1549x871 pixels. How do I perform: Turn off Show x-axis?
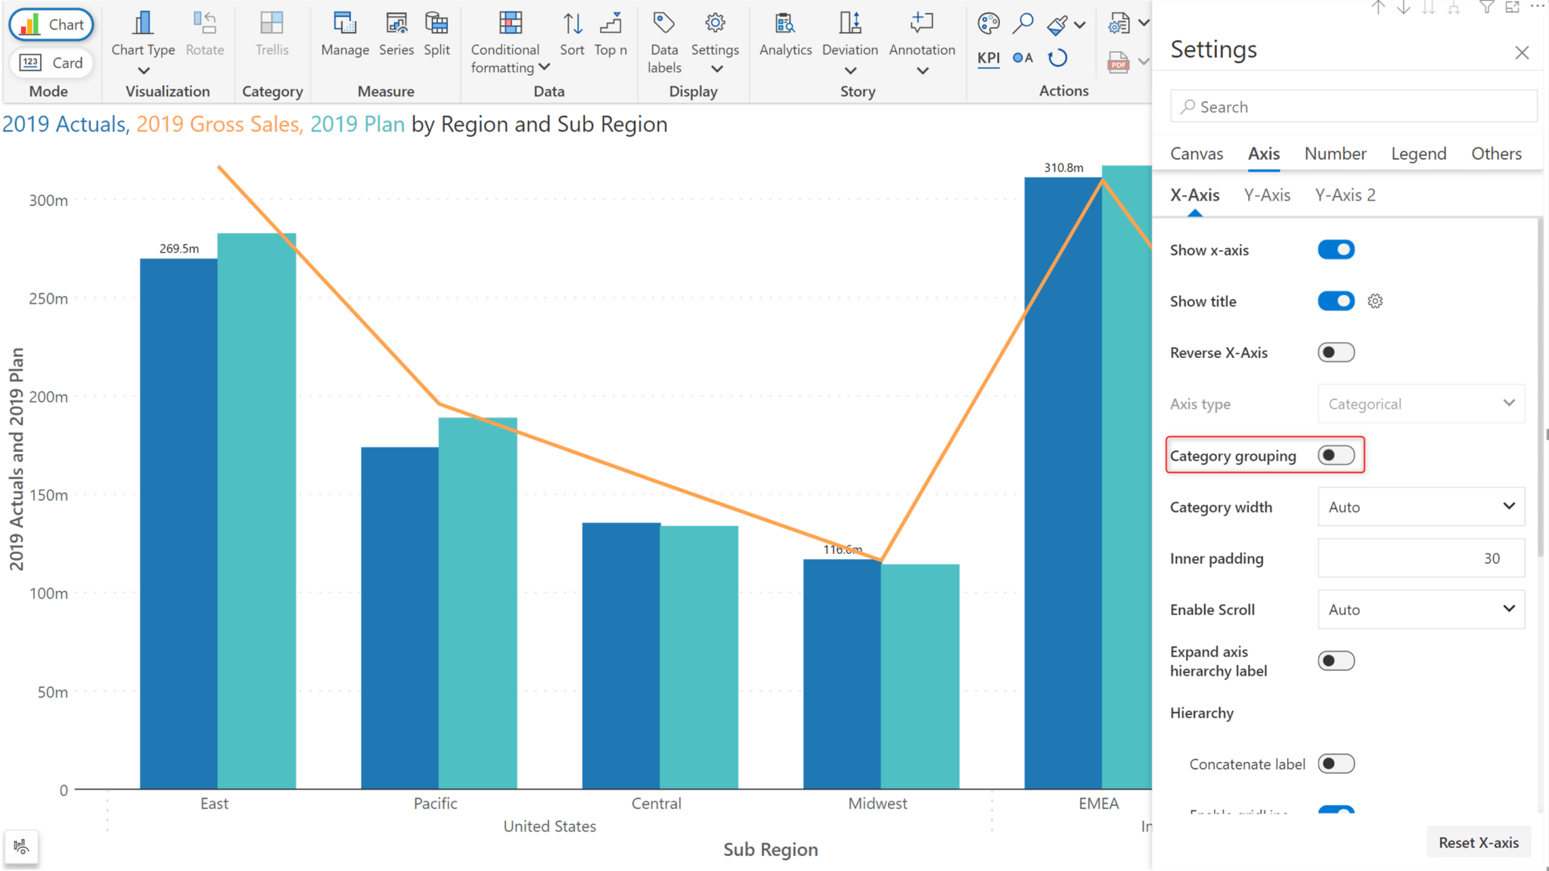click(x=1335, y=250)
